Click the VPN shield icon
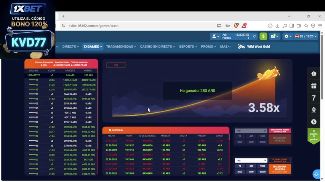The height and width of the screenshot is (182, 325). [x=313, y=26]
